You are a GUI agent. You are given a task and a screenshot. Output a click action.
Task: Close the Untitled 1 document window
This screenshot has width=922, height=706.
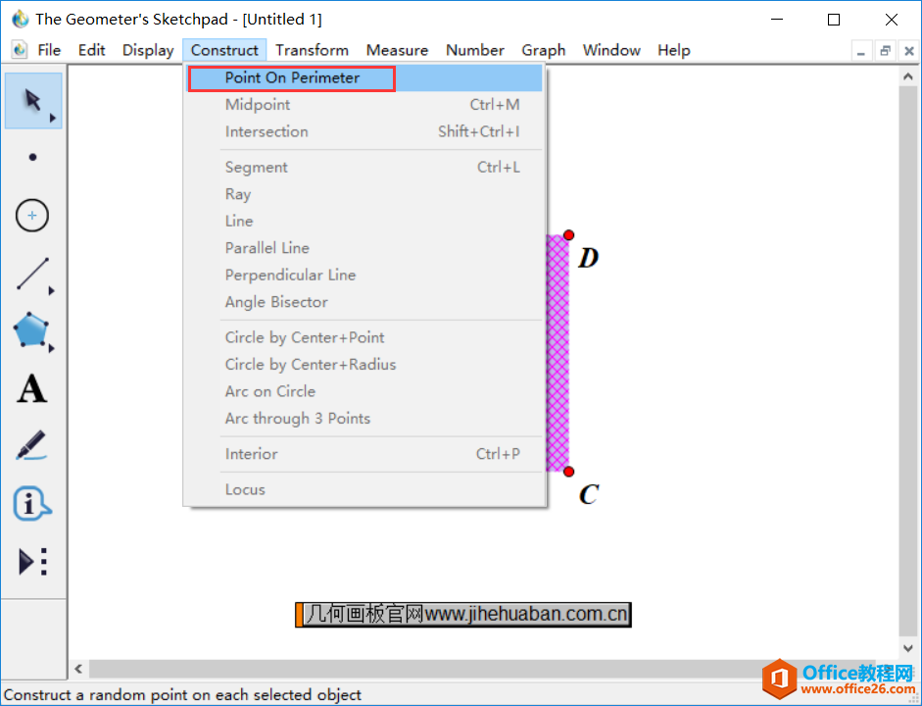click(x=908, y=51)
